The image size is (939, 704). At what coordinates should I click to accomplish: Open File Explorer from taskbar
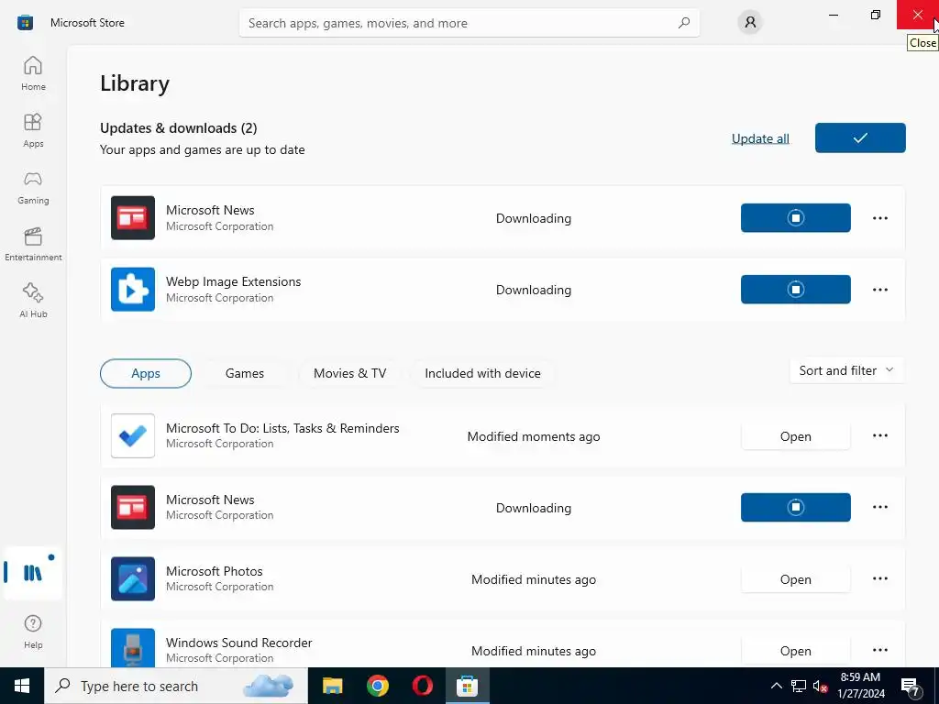[332, 686]
